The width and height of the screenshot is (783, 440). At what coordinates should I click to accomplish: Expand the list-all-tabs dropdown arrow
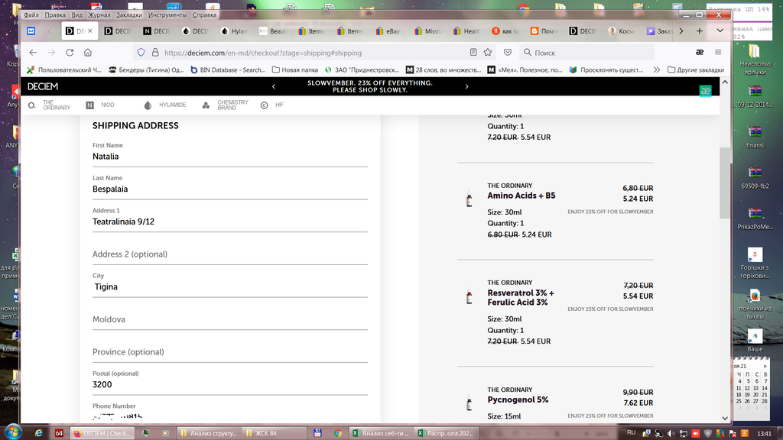coord(720,31)
